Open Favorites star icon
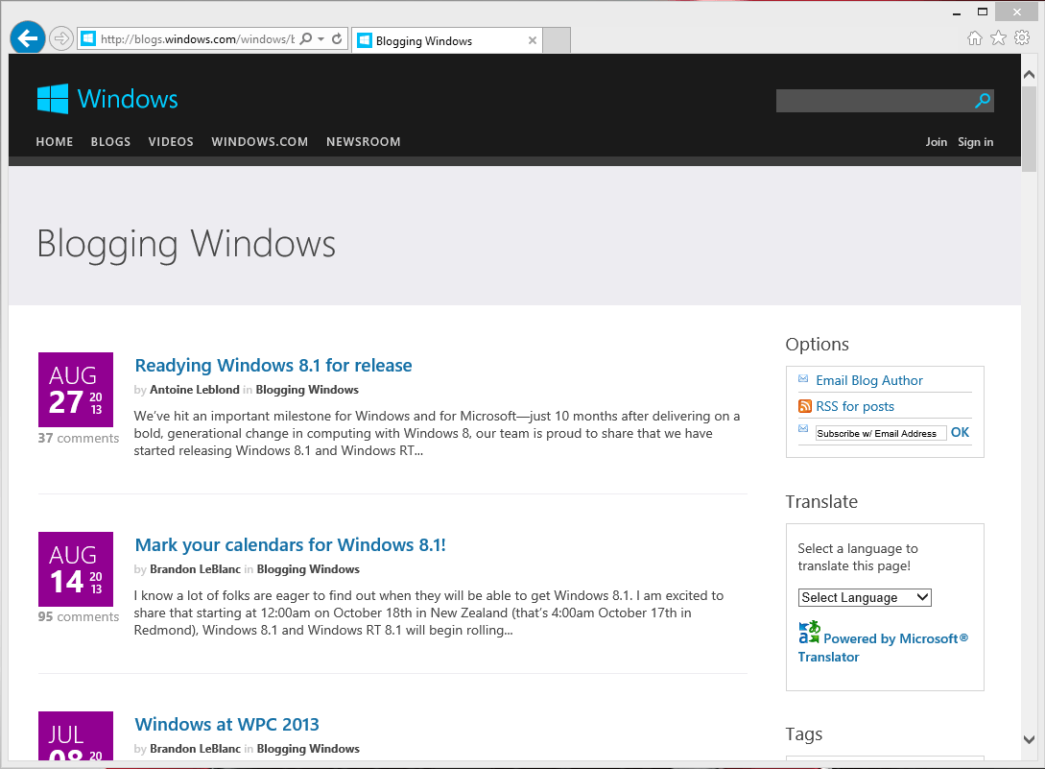The image size is (1045, 769). pos(998,38)
